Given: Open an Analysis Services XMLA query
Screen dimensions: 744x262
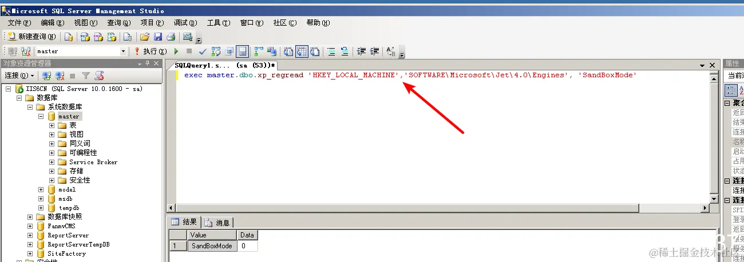Looking at the screenshot, I should [112, 37].
